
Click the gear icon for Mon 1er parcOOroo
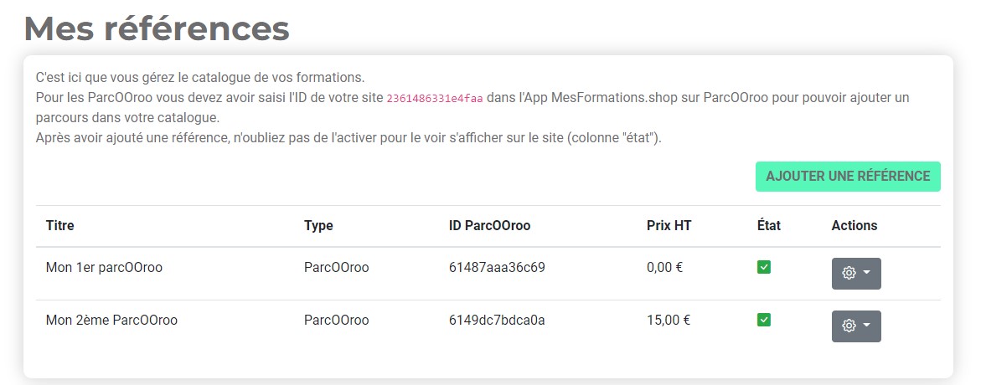(849, 273)
